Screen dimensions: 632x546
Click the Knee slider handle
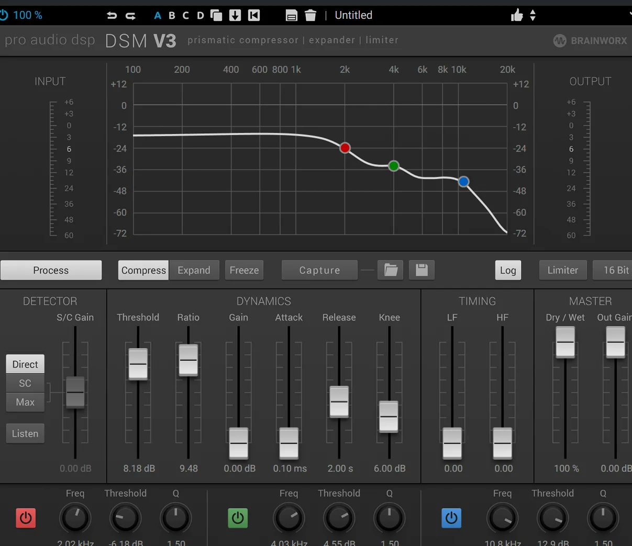tap(389, 416)
